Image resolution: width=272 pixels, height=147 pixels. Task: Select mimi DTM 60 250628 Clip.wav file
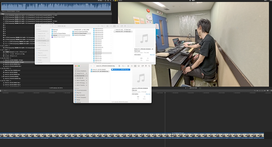coord(120,69)
